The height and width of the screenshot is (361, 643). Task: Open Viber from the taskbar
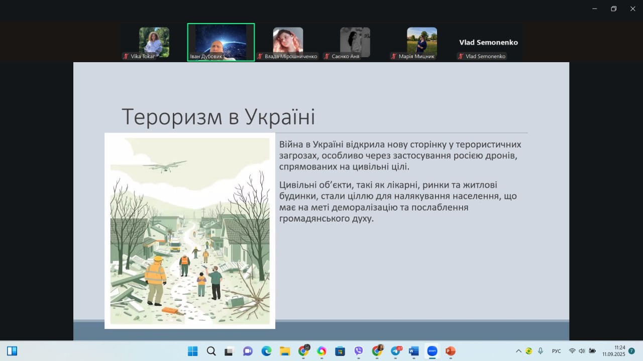point(359,351)
